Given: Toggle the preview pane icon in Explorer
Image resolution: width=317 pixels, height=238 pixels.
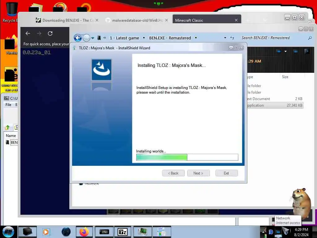Looking at the screenshot, I should coord(296,51).
